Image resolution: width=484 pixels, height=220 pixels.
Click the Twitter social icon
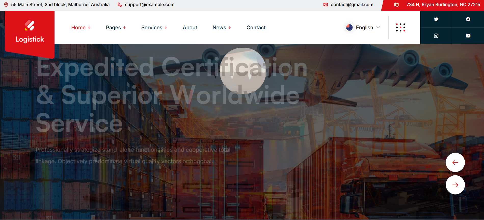[436, 19]
